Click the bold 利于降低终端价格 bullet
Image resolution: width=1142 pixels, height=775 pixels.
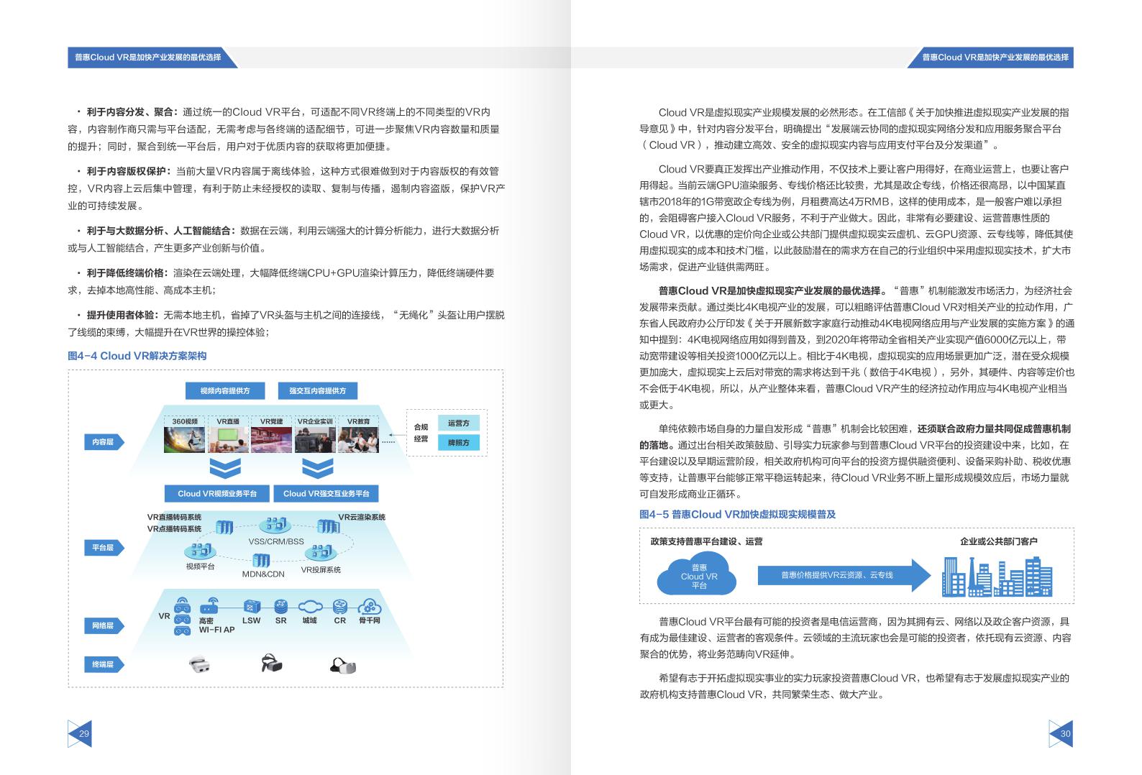click(127, 273)
